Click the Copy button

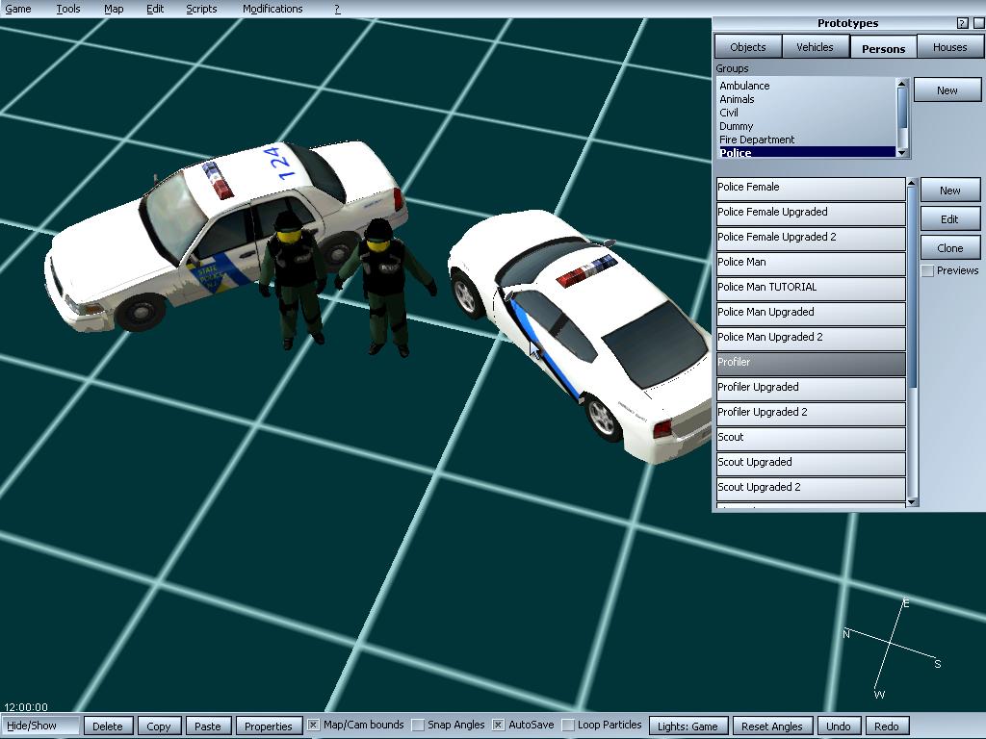pyautogui.click(x=159, y=726)
